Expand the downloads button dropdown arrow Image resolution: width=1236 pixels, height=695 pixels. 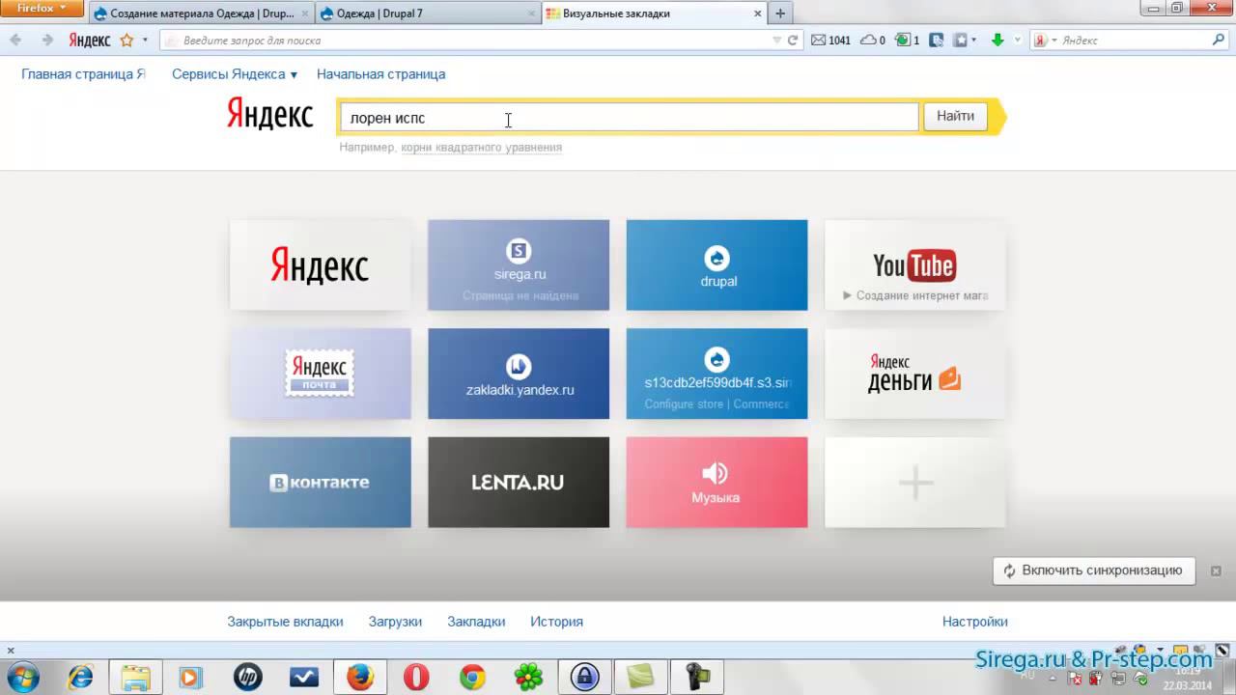click(x=1018, y=41)
